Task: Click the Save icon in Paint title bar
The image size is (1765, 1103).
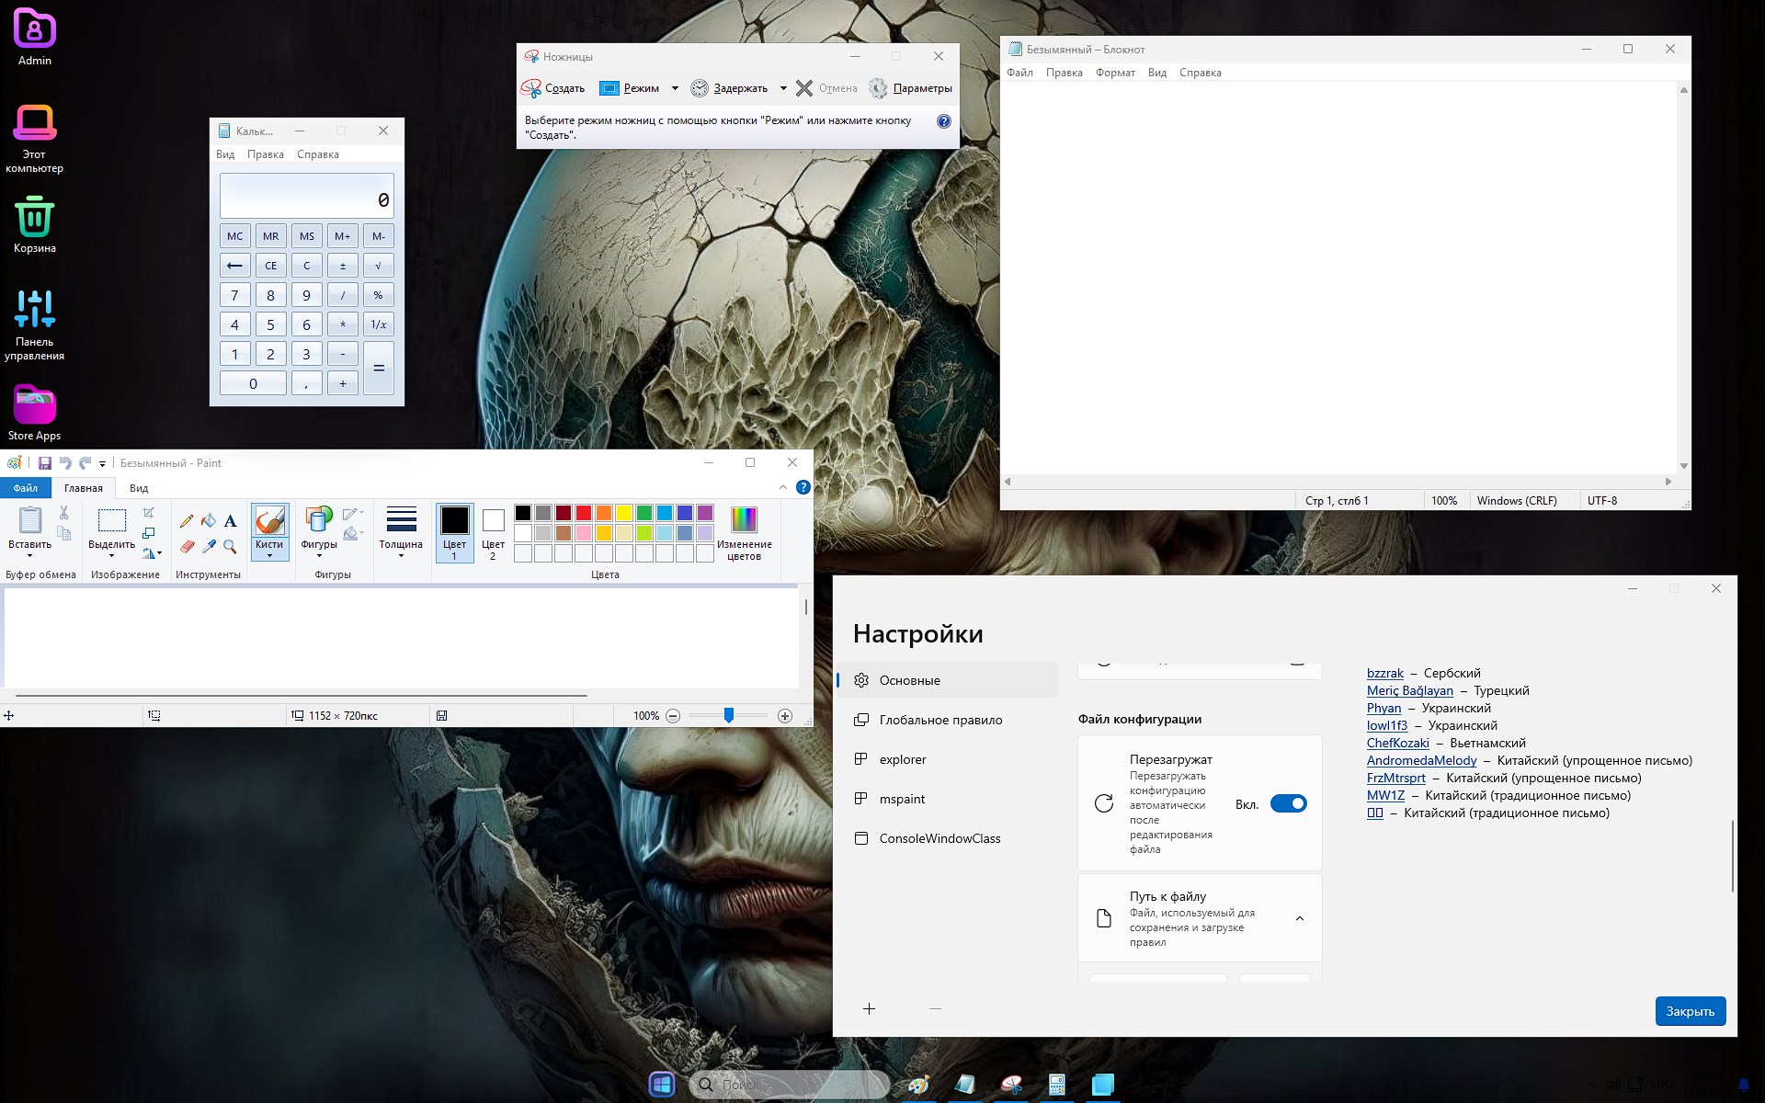Action: (x=44, y=463)
